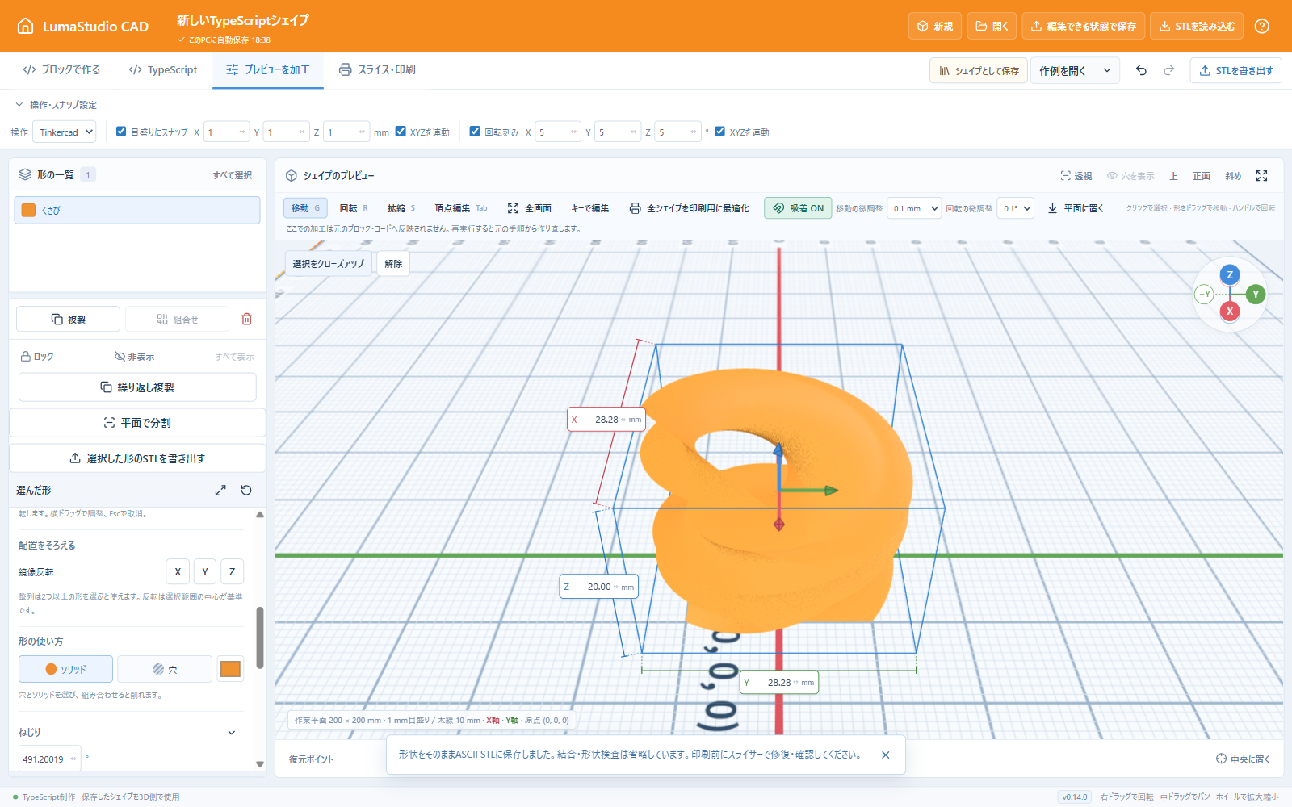The height and width of the screenshot is (807, 1292).
Task: Click the Z axis on the view gizmo
Action: point(1230,274)
